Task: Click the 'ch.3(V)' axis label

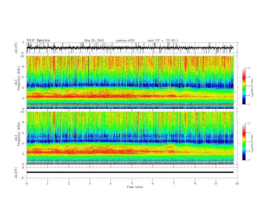Action: pos(16,173)
